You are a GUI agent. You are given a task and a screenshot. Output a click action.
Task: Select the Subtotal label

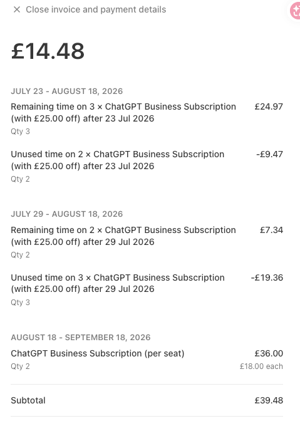[x=28, y=400]
